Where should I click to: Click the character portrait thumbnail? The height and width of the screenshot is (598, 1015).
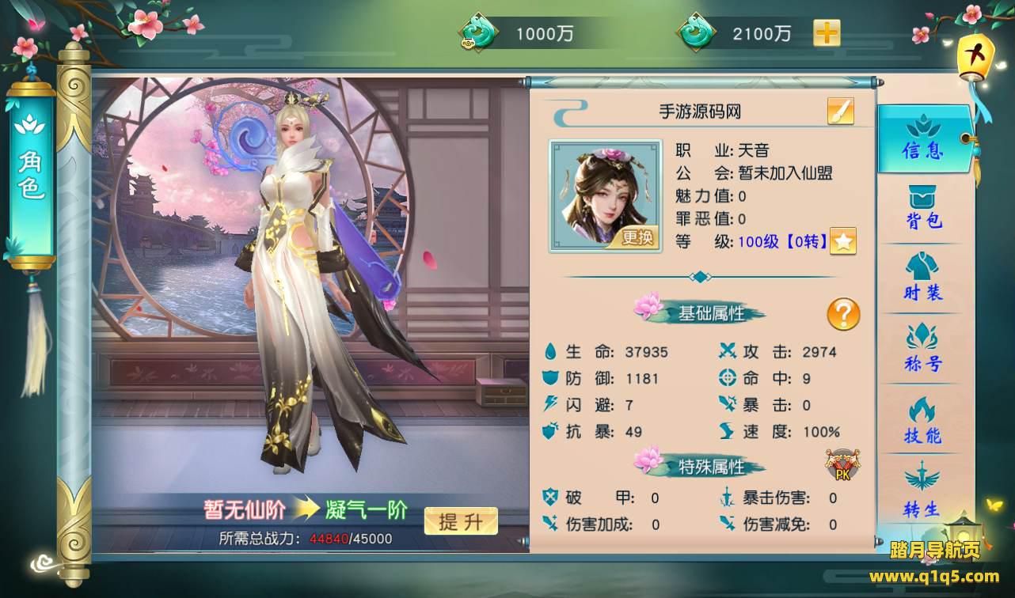(606, 196)
